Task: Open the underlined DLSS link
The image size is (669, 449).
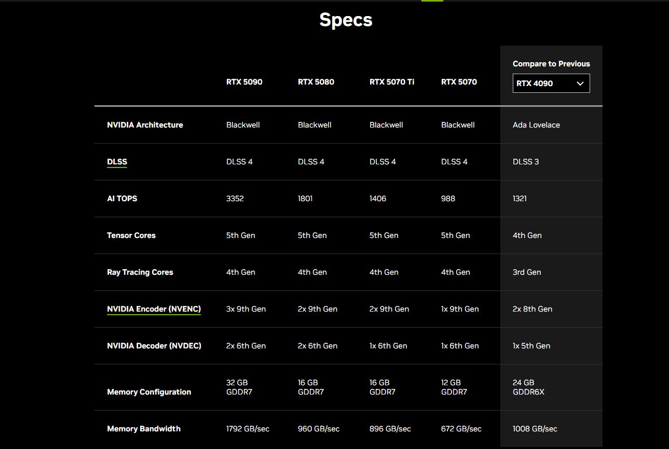Action: 117,162
